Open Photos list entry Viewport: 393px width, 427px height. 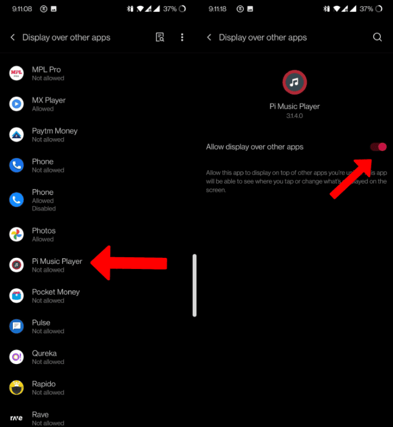tap(98, 235)
